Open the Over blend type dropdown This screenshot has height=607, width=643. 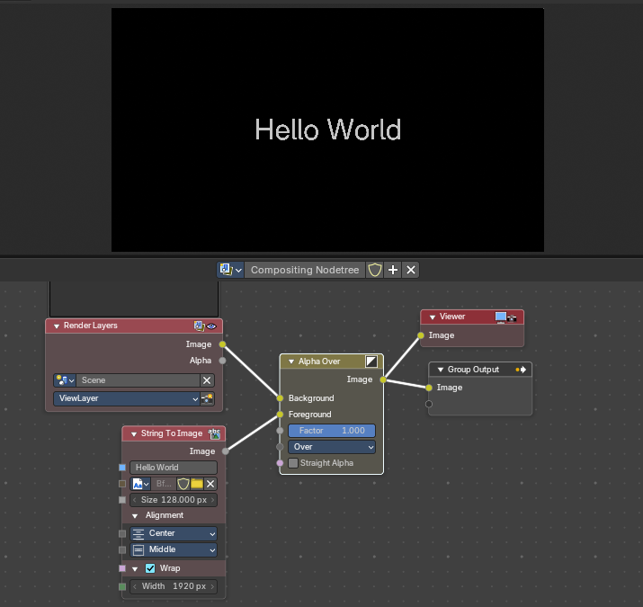tap(332, 447)
